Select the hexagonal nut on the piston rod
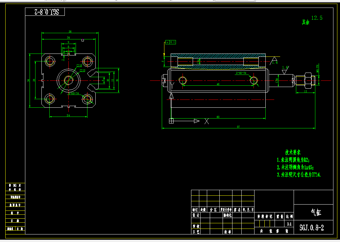Image resolution: width=340 pixels, height=242 pixels. [308, 80]
